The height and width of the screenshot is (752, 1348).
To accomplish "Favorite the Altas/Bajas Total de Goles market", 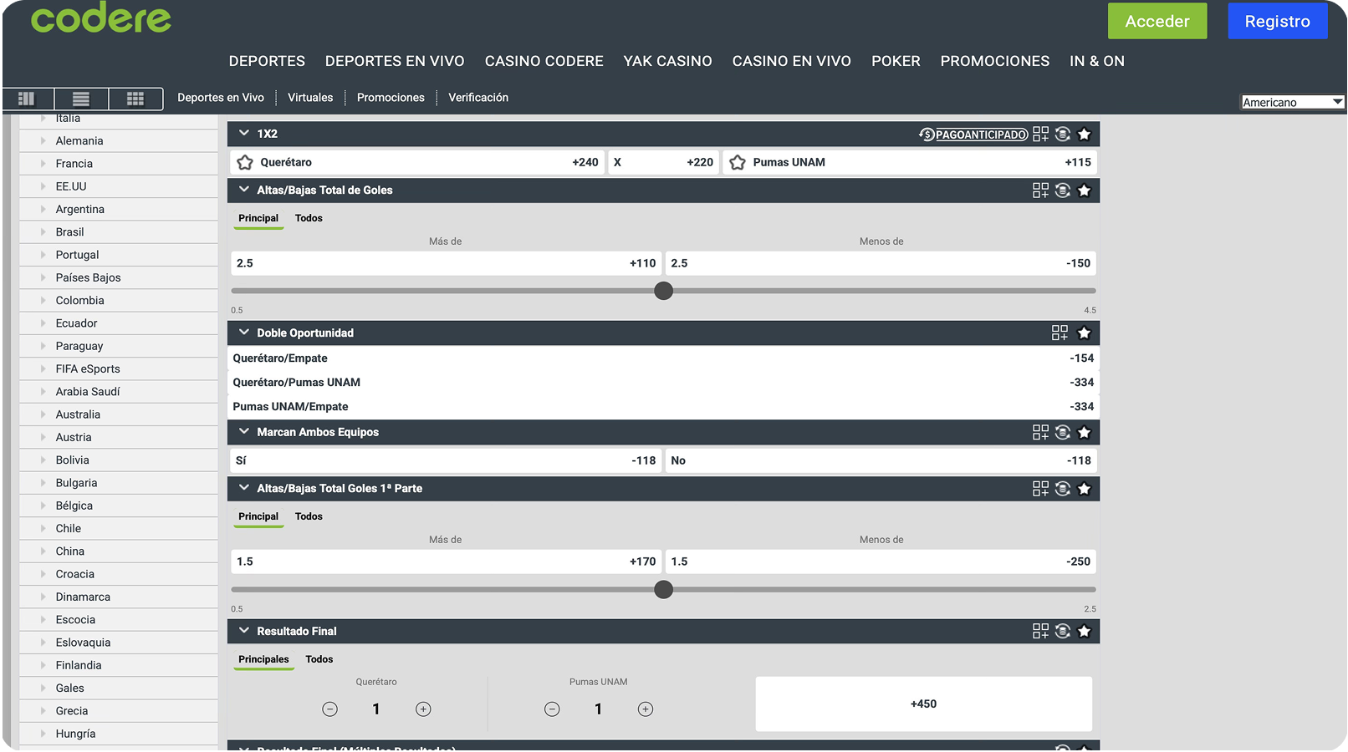I will (1085, 191).
